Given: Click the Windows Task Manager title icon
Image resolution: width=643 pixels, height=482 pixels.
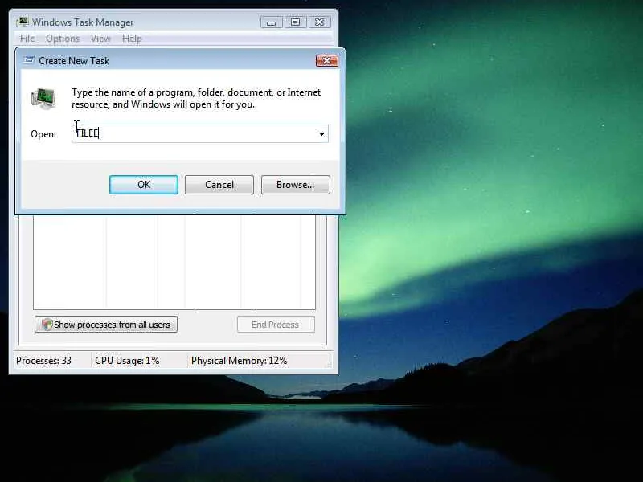Looking at the screenshot, I should tap(23, 22).
